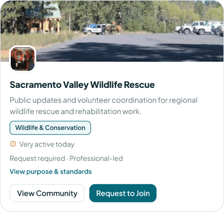Open the View Community button
Screen dimensions: 224x212
tap(47, 193)
